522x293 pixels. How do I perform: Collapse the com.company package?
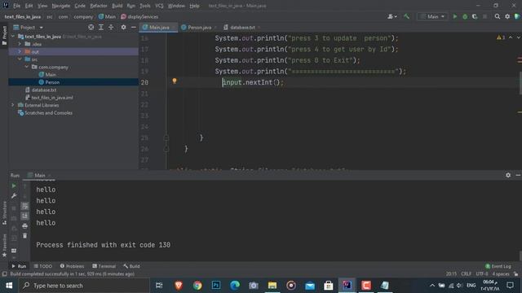pos(27,67)
